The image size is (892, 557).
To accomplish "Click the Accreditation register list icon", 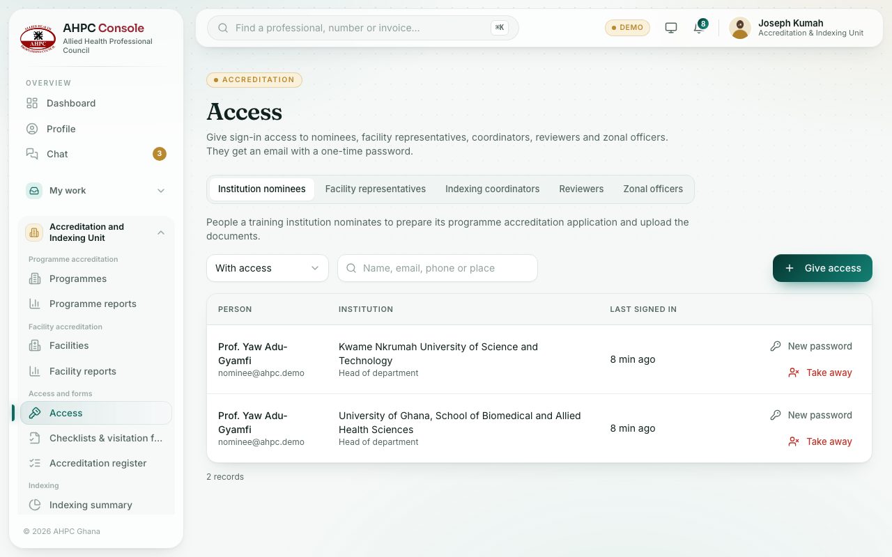I will (35, 463).
